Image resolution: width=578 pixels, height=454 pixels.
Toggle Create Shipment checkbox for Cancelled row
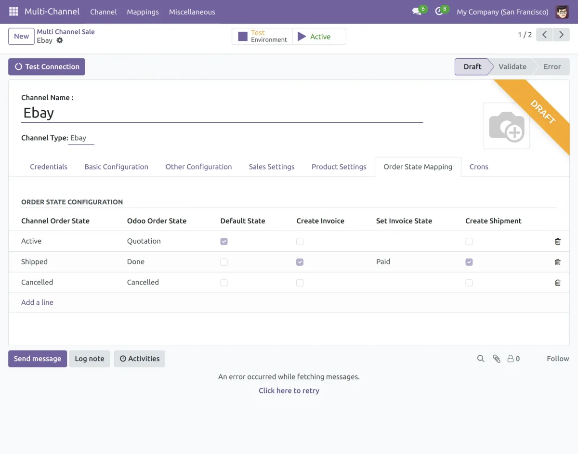click(x=469, y=283)
